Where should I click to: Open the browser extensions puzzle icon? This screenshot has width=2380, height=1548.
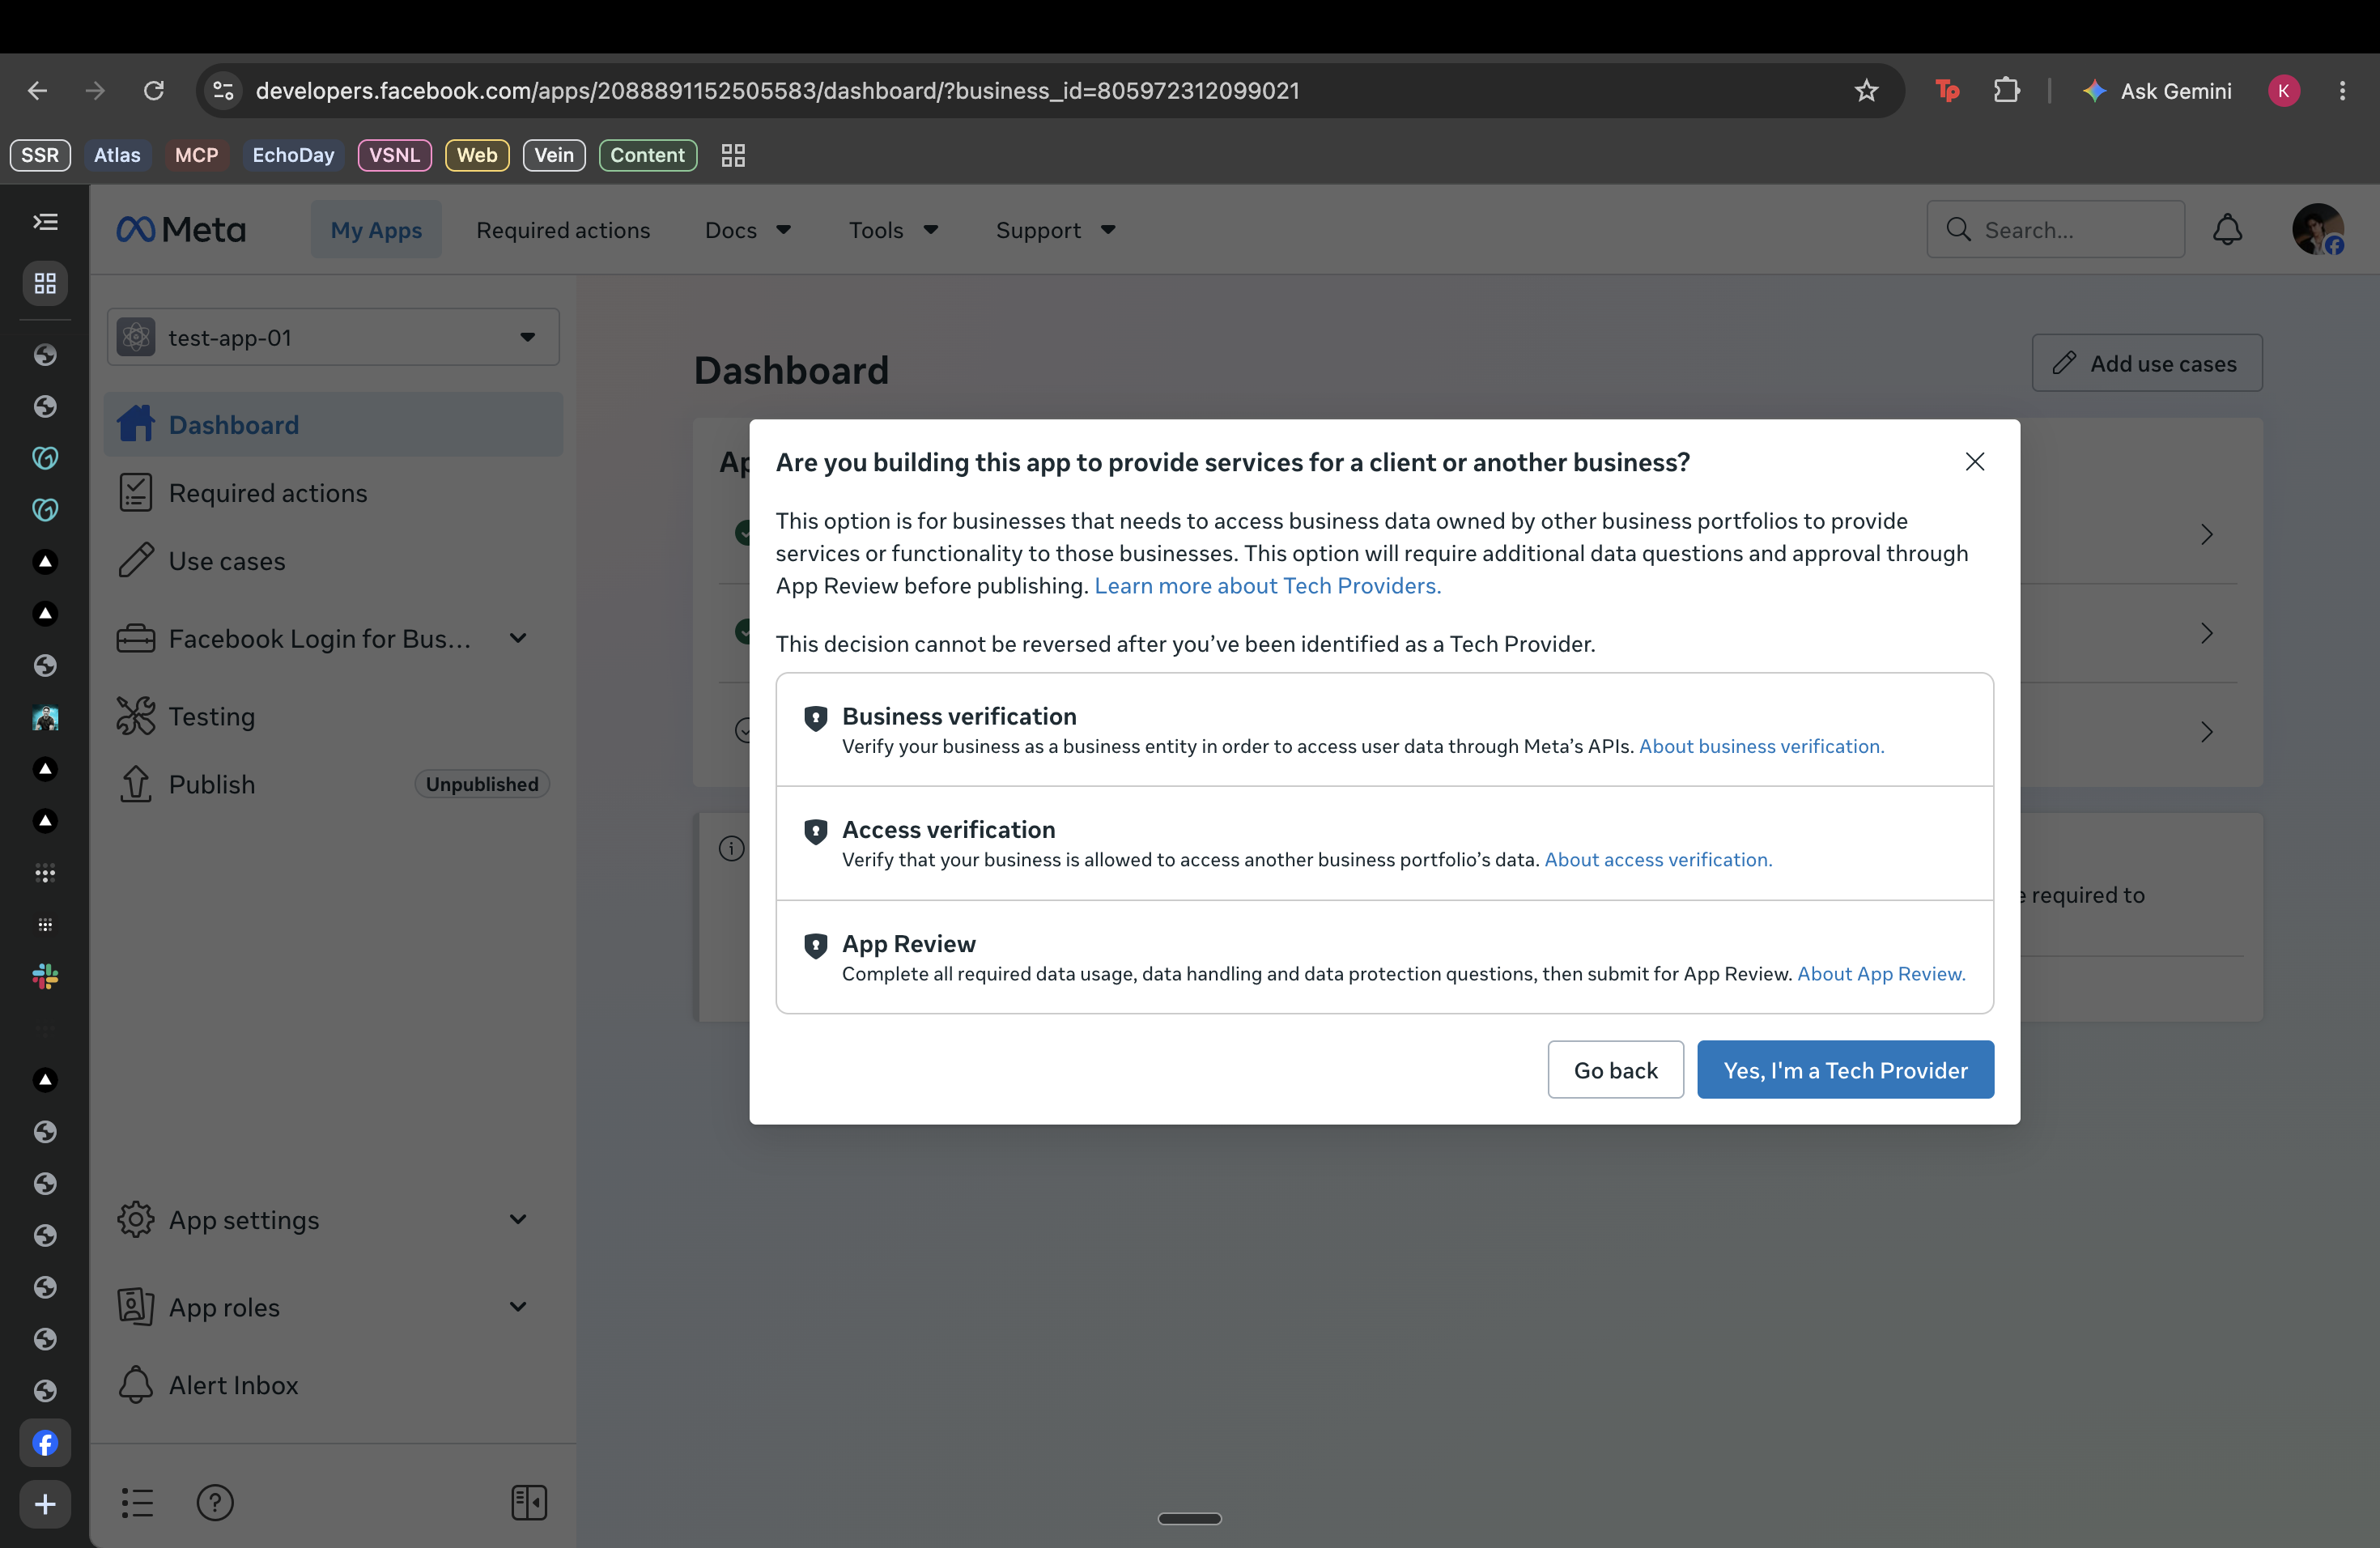pyautogui.click(x=2006, y=91)
